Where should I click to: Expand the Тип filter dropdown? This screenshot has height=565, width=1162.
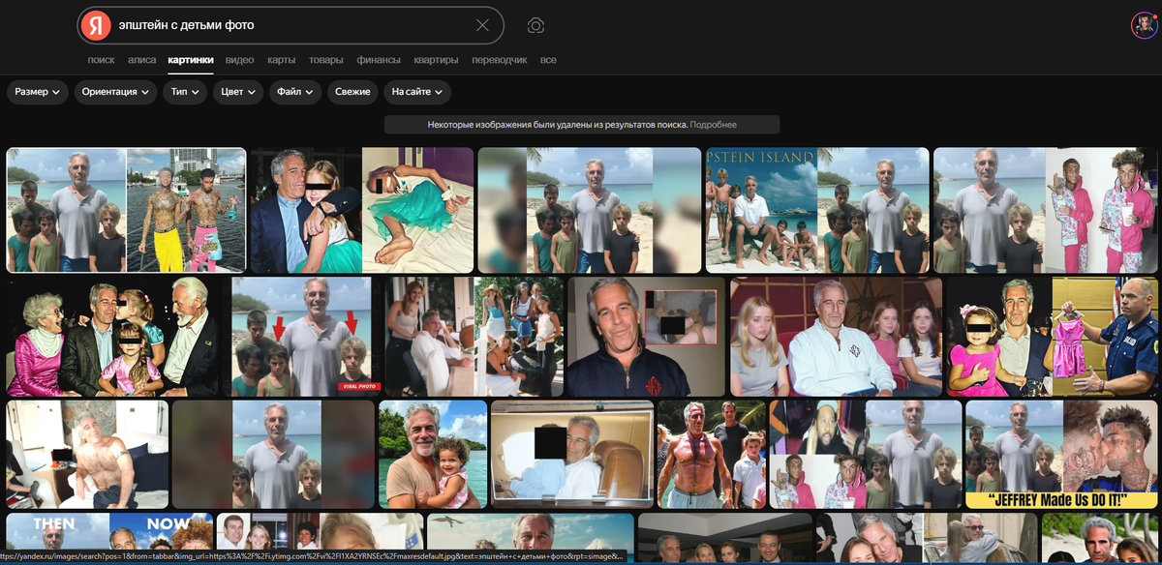pyautogui.click(x=185, y=92)
